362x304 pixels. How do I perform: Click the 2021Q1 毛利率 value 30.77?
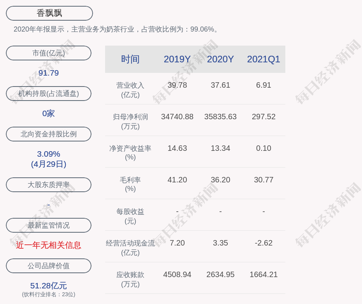[x=264, y=180]
